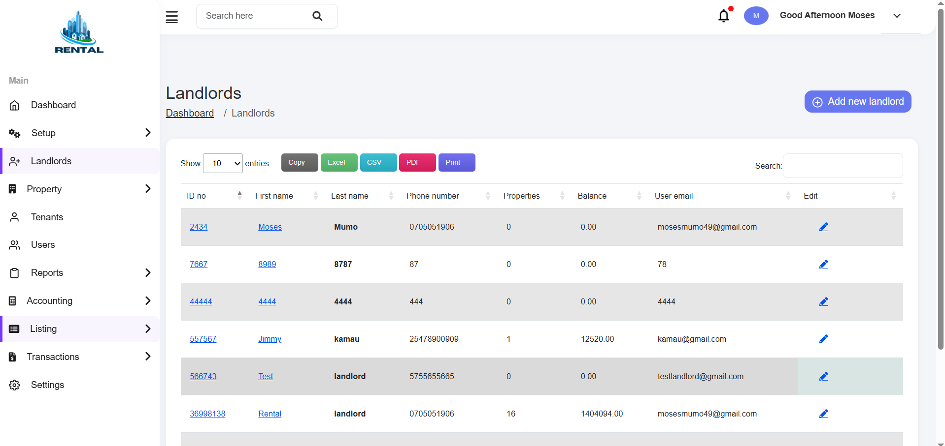The width and height of the screenshot is (945, 446).
Task: Click edit pencil for row 44444
Action: [823, 301]
